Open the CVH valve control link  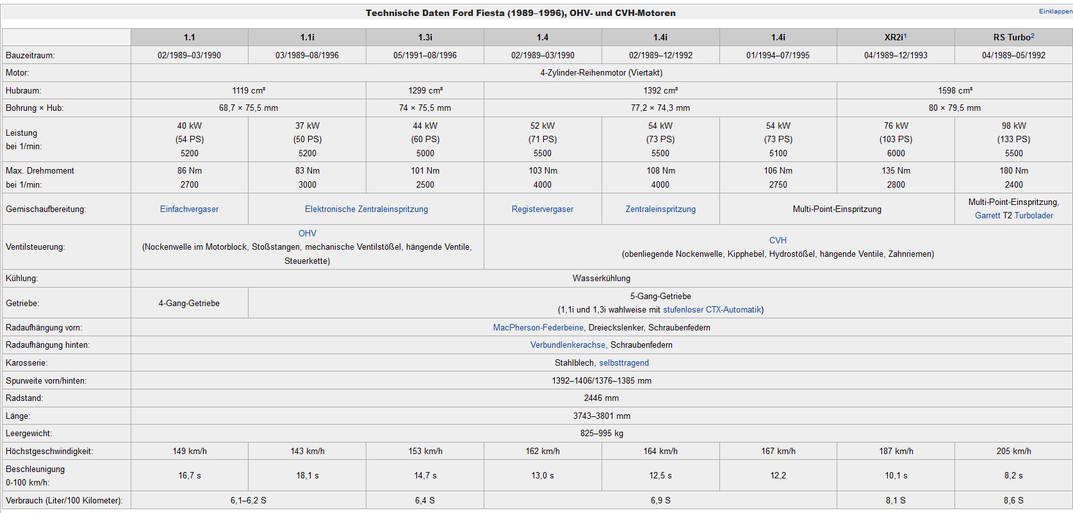[x=778, y=240]
